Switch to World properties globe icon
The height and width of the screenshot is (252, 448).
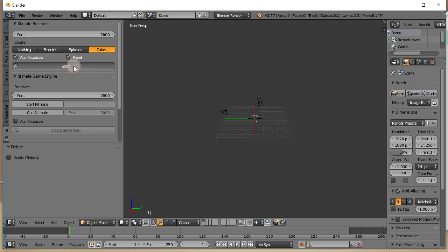(x=425, y=62)
